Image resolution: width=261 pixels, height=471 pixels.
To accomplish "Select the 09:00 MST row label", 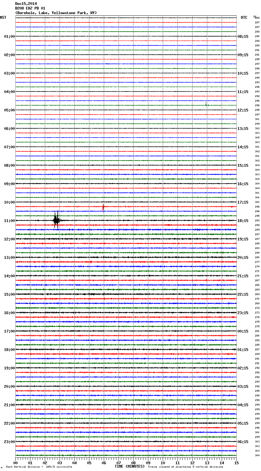I will click(9, 184).
